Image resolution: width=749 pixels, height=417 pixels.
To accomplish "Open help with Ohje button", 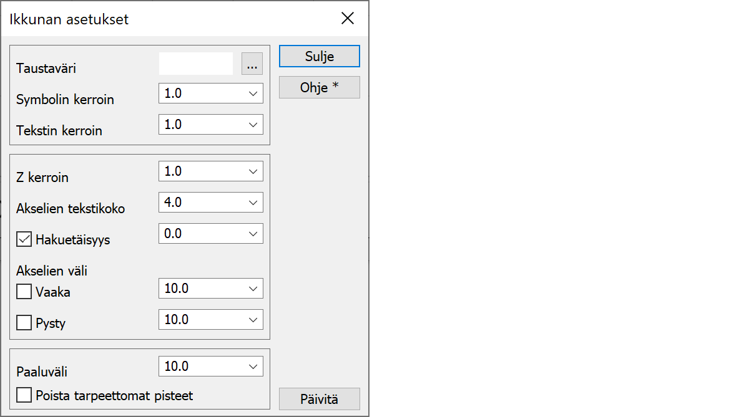I will pos(319,87).
